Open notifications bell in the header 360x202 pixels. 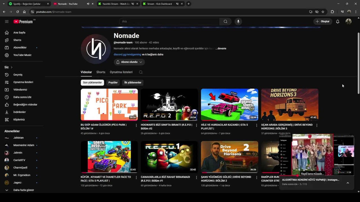click(x=337, y=21)
